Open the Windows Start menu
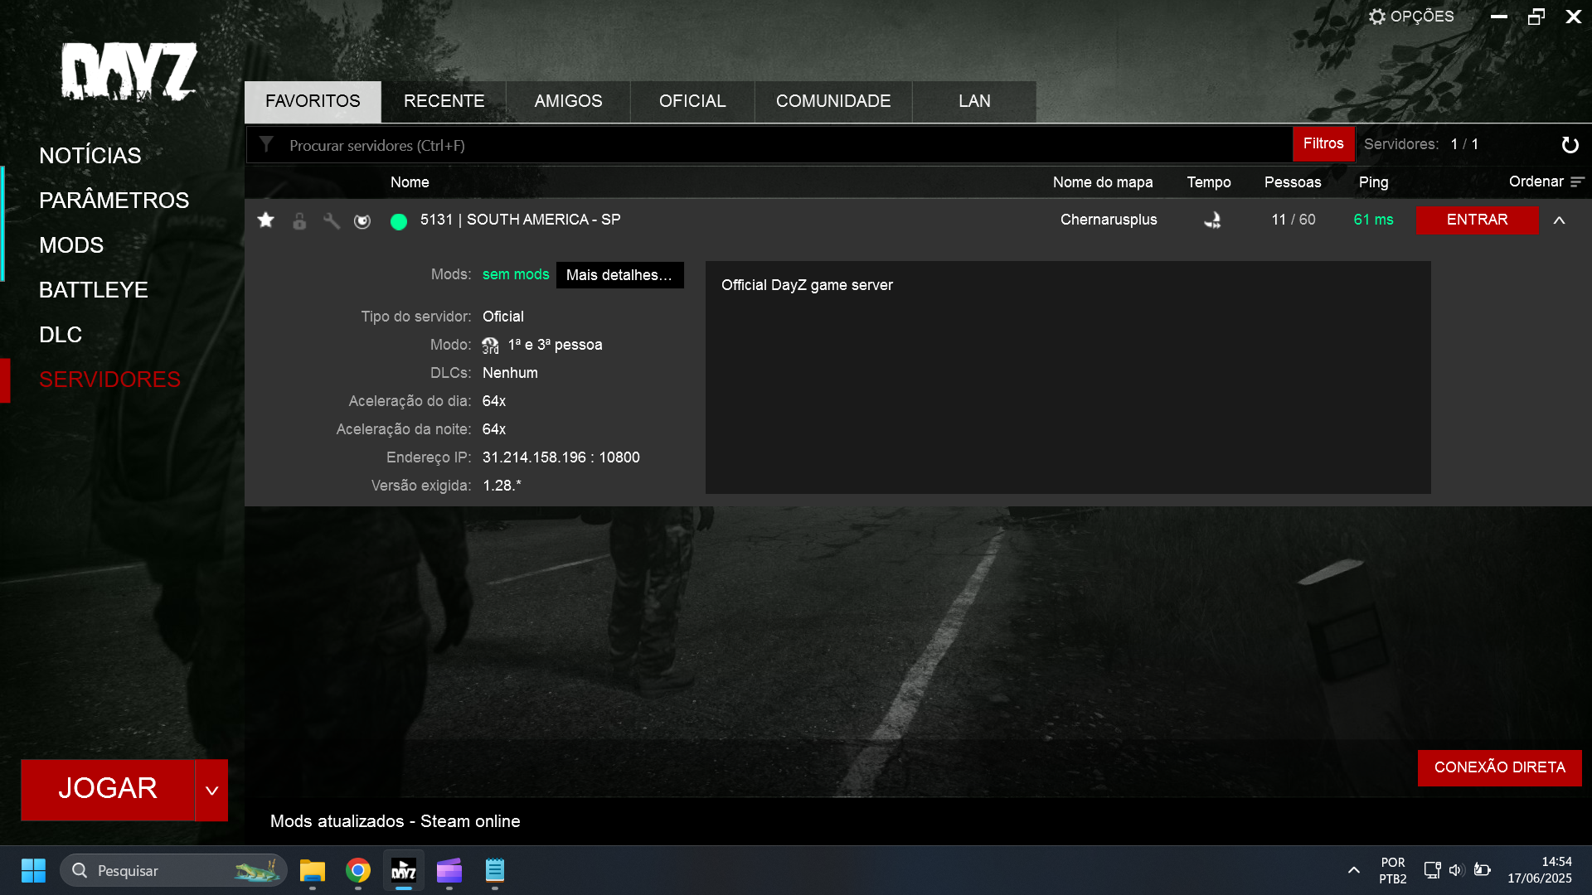Viewport: 1592px width, 895px height. click(x=33, y=871)
